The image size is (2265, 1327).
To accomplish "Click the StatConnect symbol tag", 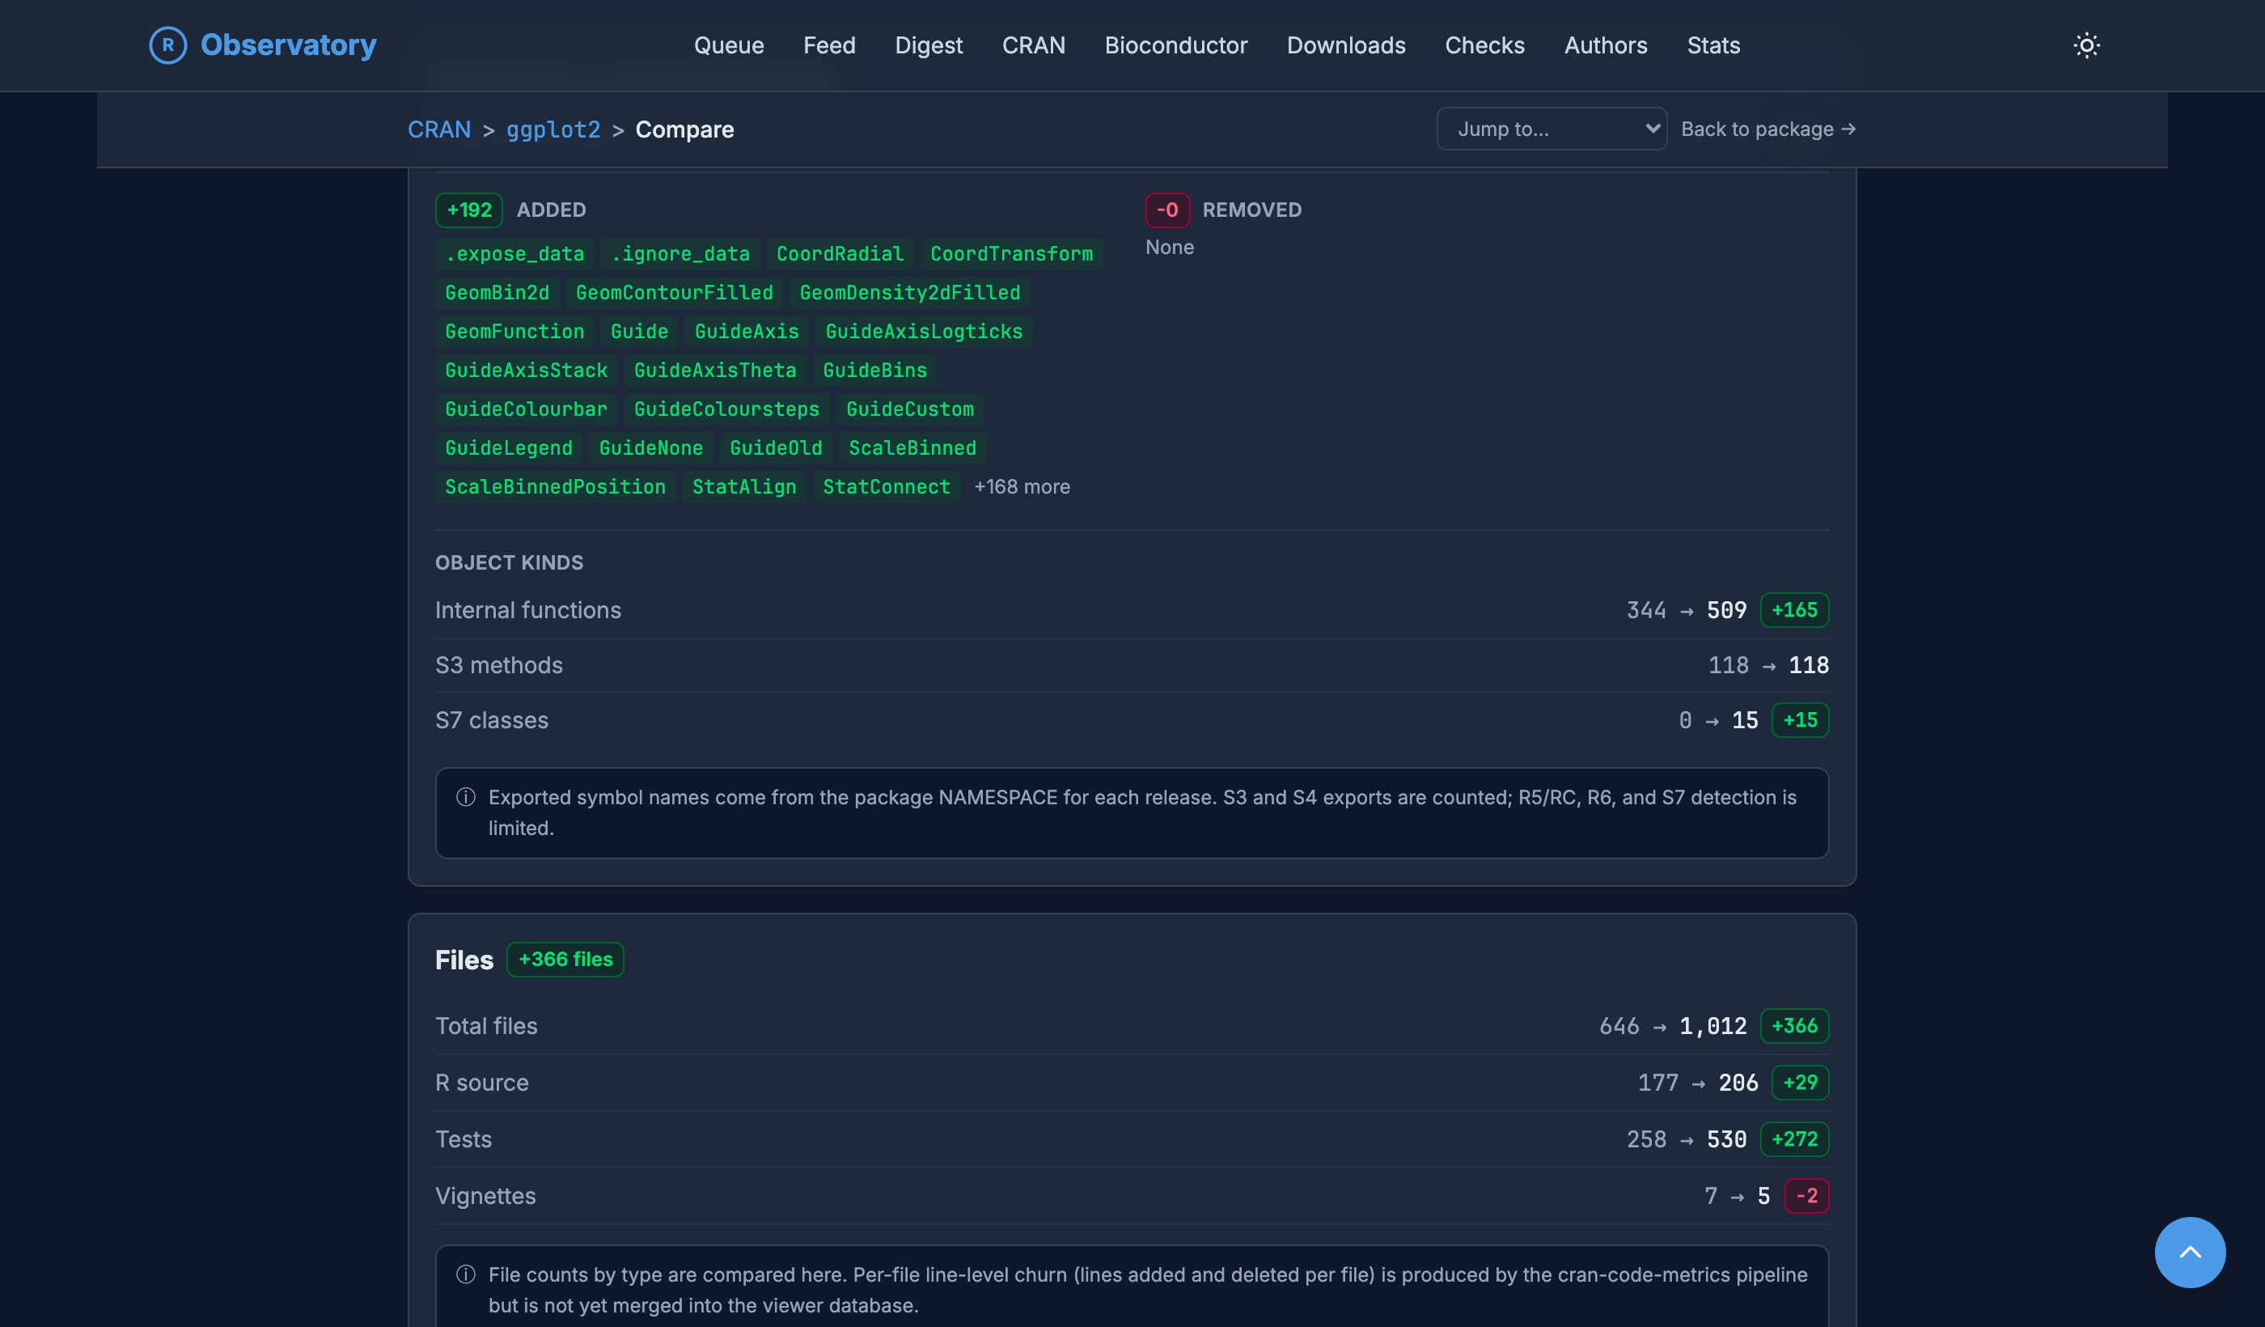I will coord(887,486).
